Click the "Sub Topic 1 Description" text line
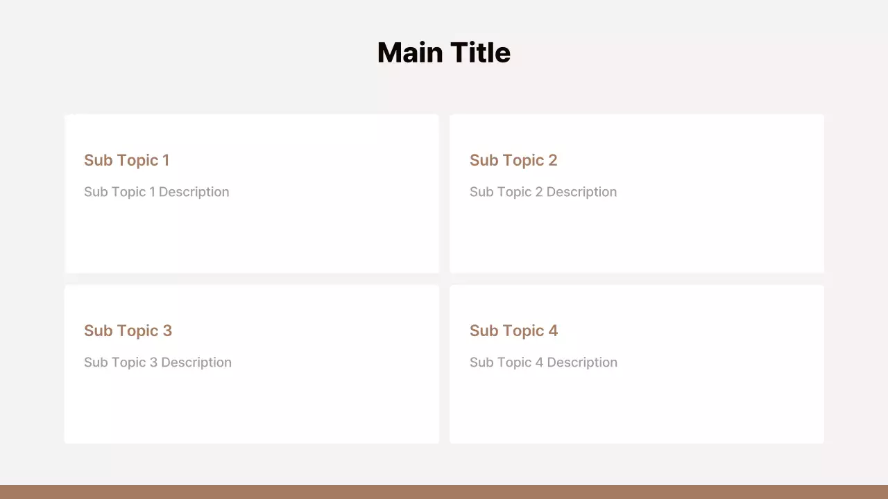888x499 pixels. (156, 192)
